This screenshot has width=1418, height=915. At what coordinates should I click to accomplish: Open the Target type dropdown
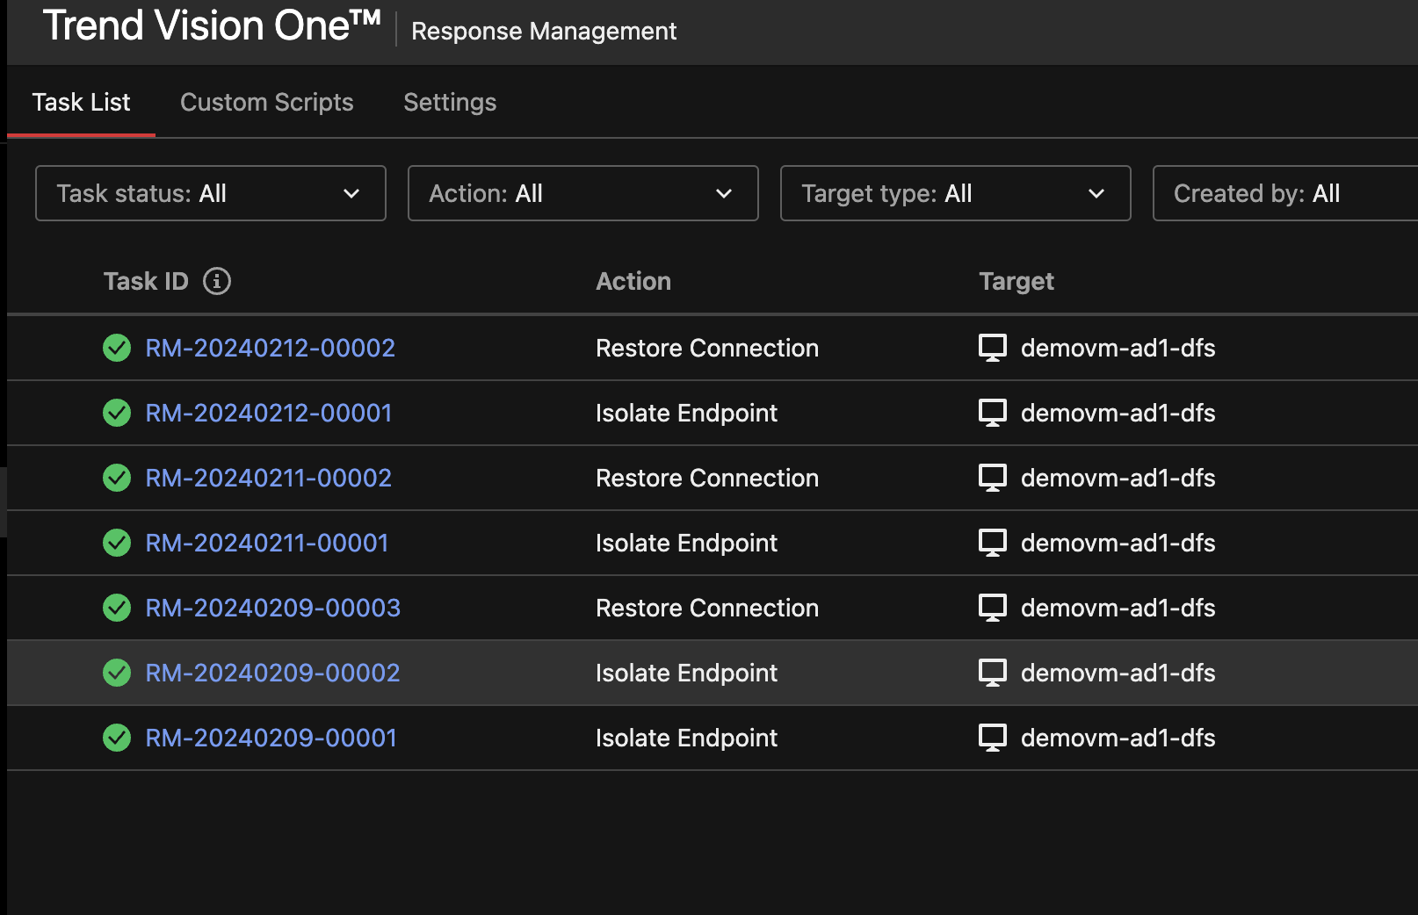pyautogui.click(x=955, y=193)
